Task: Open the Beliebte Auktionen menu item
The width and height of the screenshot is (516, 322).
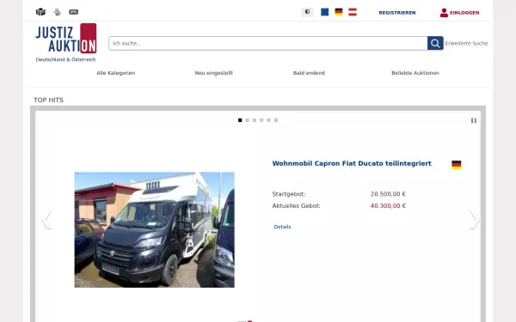Action: point(415,73)
